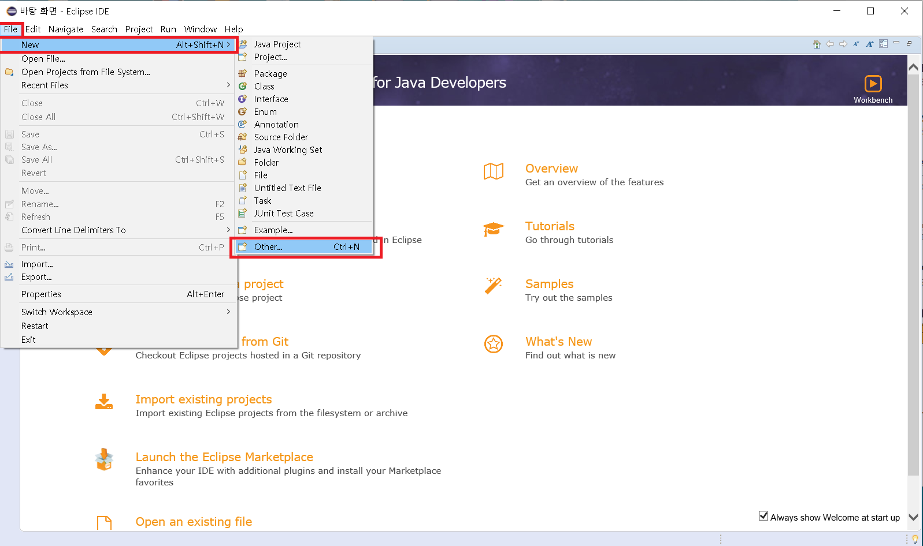
Task: Click the Interface icon in submenu
Action: click(x=243, y=99)
